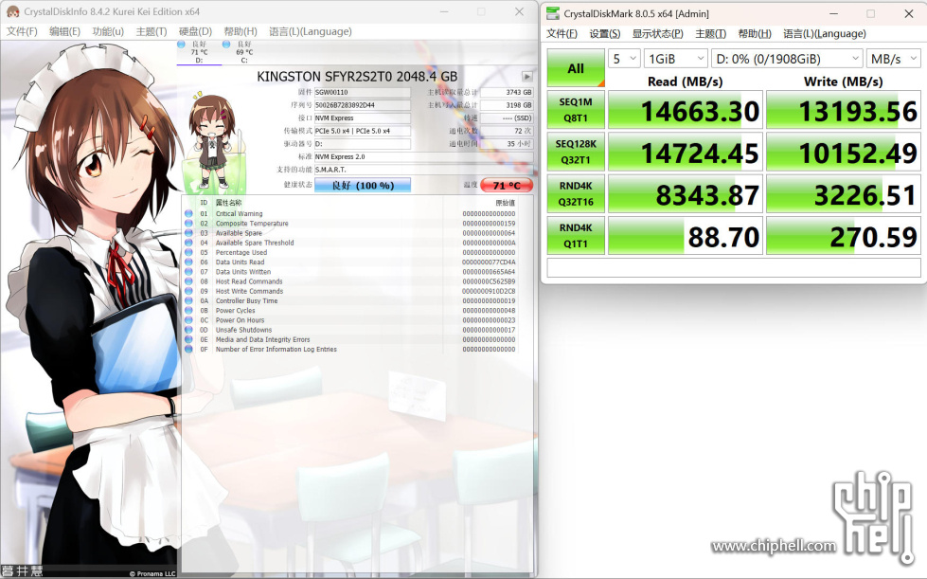Open 设置(S) menu in CrystalDiskMark
This screenshot has width=927, height=579.
[604, 33]
